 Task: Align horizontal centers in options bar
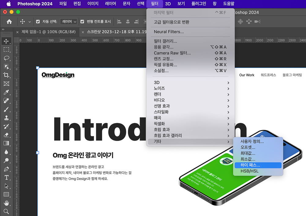pos(128,21)
